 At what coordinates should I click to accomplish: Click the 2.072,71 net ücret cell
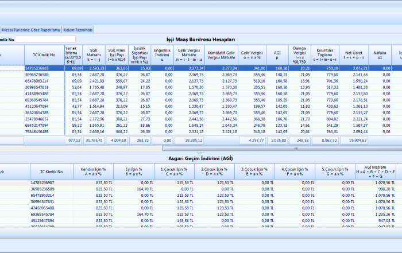[x=353, y=68]
